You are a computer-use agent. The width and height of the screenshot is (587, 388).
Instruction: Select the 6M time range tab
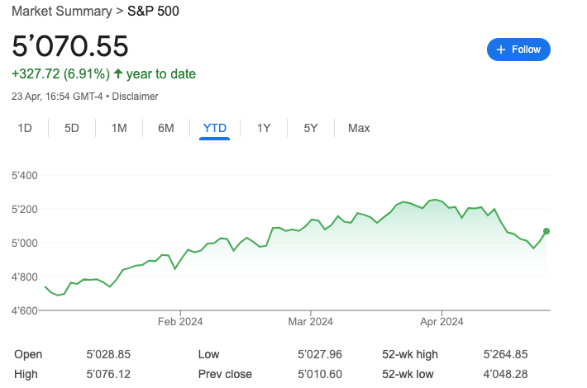click(x=166, y=128)
